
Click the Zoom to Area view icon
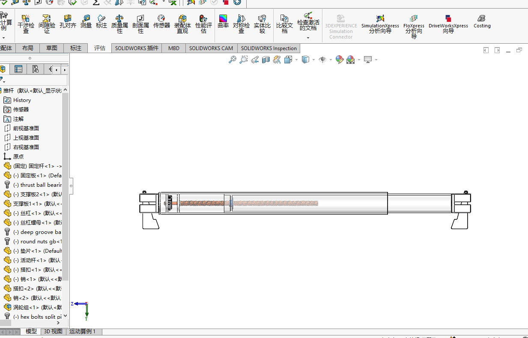(x=244, y=60)
